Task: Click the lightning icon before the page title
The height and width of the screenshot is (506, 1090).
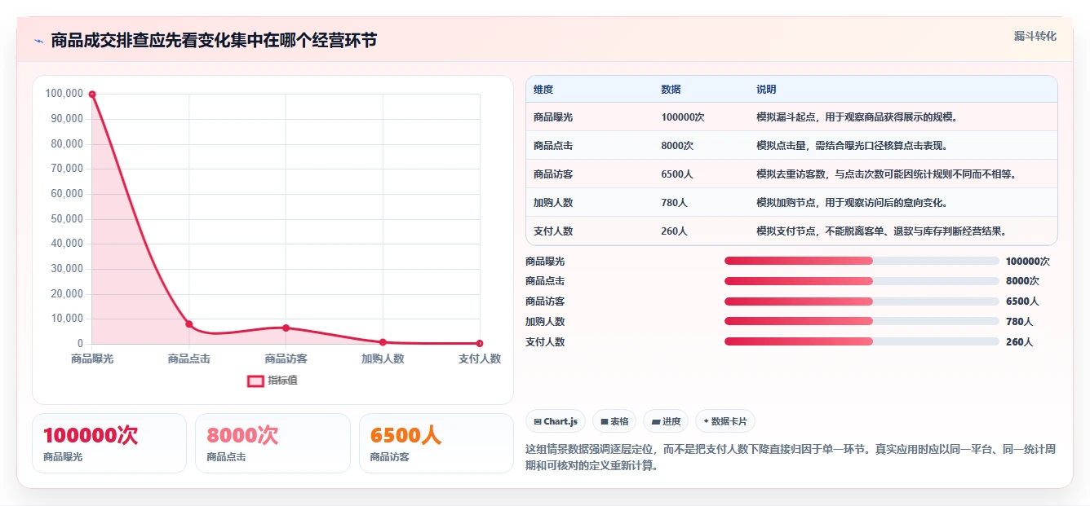Action: (x=38, y=41)
